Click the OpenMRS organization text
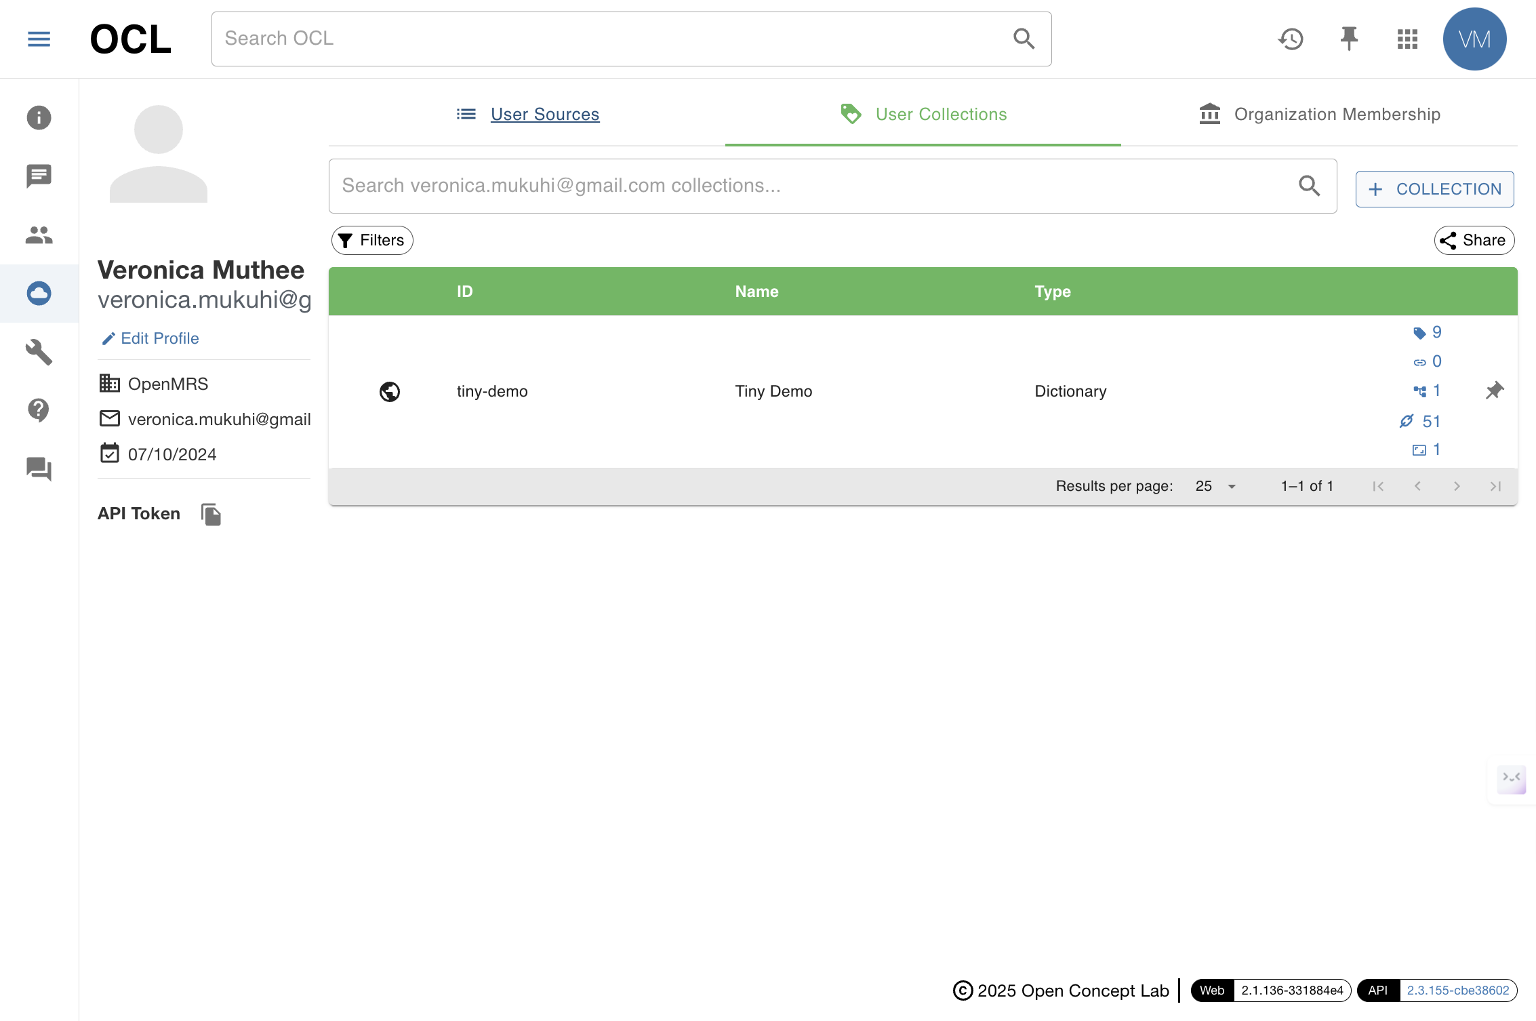Screen dimensions: 1536x1021 (168, 384)
